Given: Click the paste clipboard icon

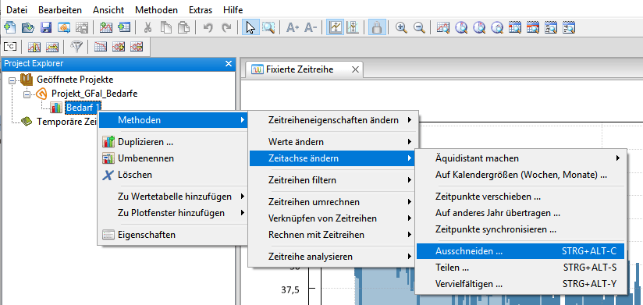Looking at the screenshot, I should (x=183, y=27).
